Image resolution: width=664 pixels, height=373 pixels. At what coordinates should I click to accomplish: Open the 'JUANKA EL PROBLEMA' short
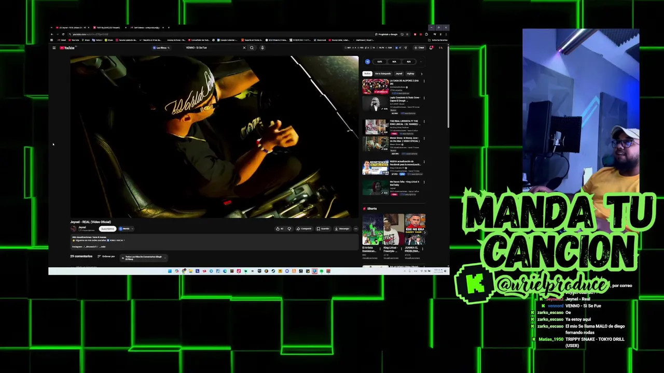point(415,229)
